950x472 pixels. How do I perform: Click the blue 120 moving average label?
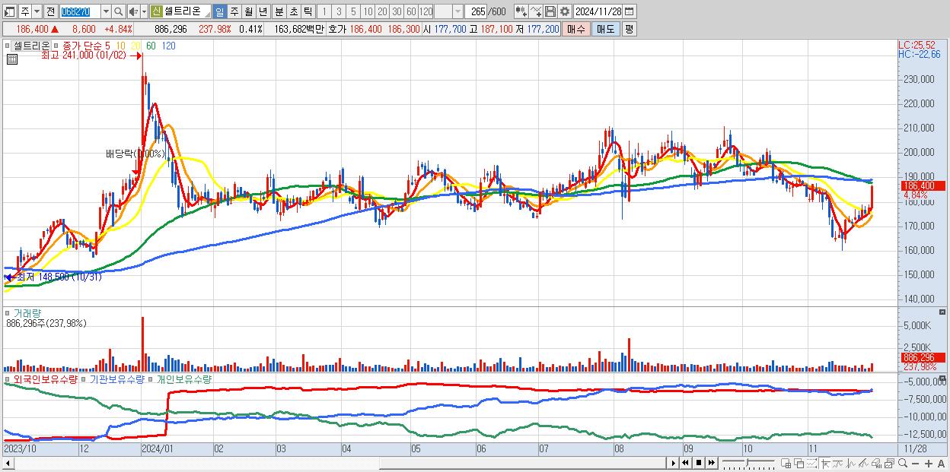(x=169, y=46)
